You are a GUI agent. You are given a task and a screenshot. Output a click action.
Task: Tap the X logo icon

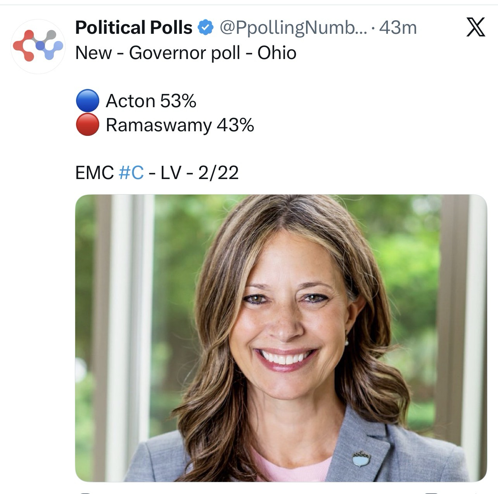coord(476,28)
